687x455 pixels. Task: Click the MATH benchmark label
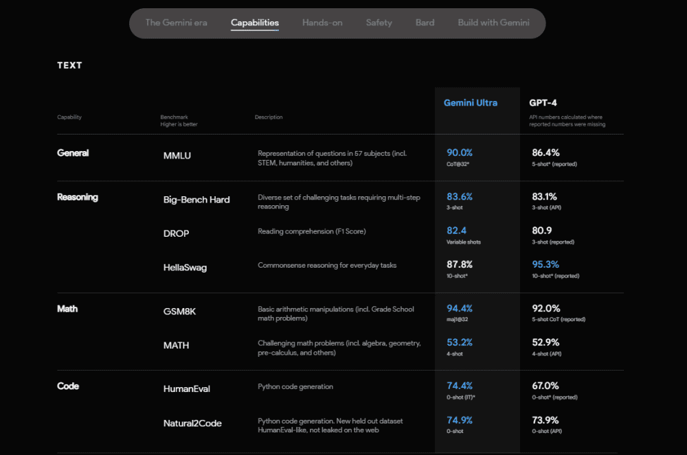pyautogui.click(x=176, y=345)
